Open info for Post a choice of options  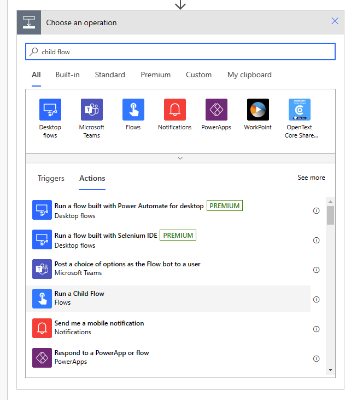[316, 270]
